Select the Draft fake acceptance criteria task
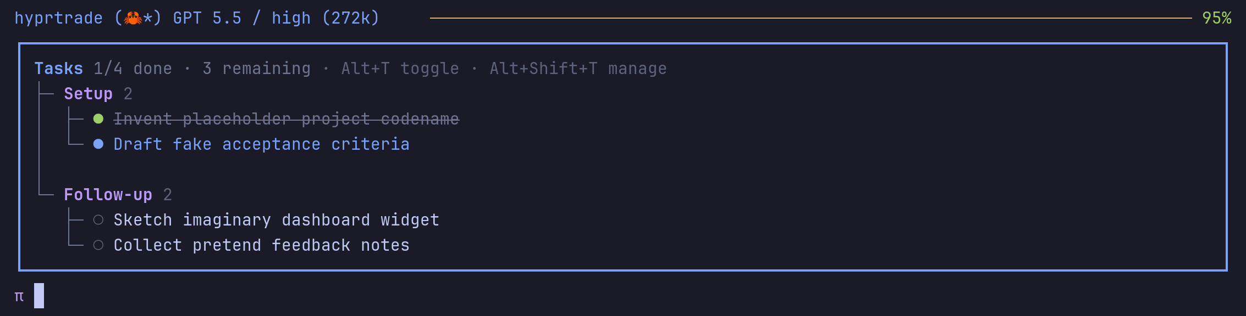 click(261, 144)
